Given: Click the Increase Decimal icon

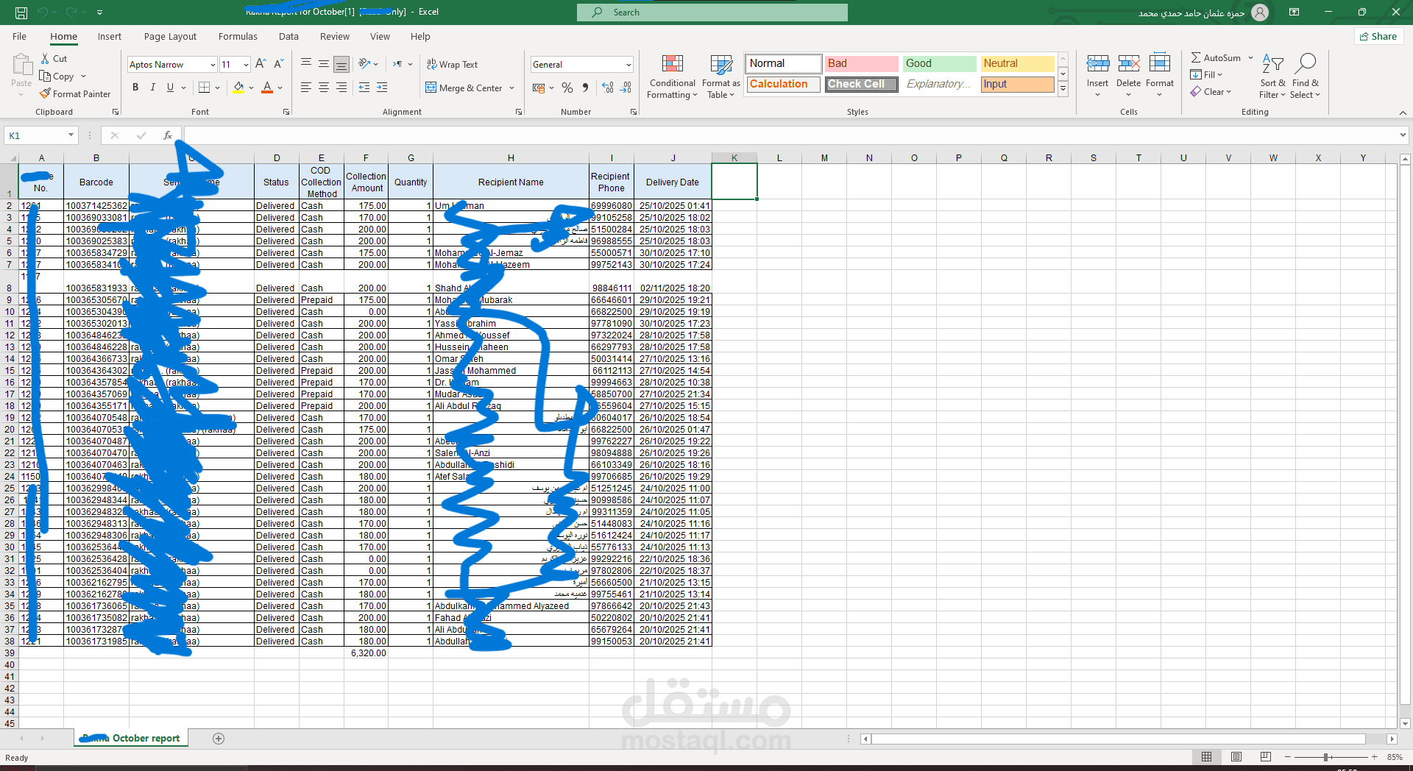Looking at the screenshot, I should coord(608,88).
